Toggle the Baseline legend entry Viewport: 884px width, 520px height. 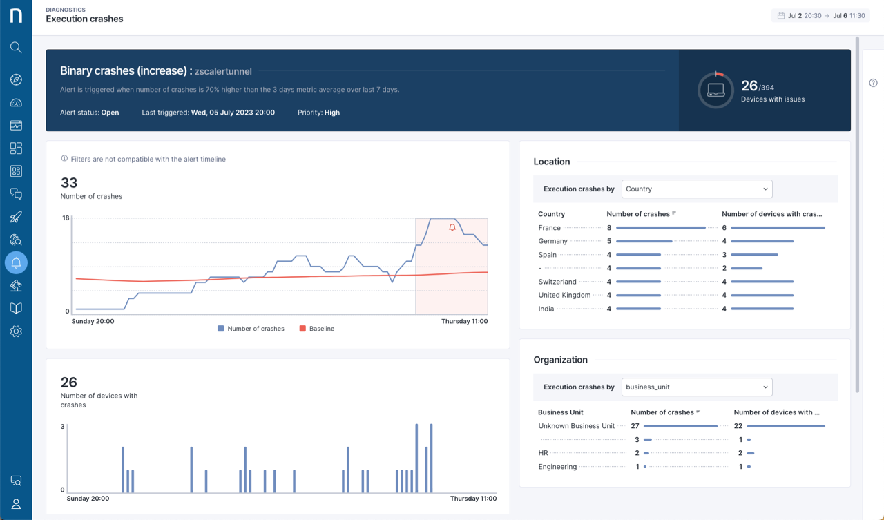[316, 328]
